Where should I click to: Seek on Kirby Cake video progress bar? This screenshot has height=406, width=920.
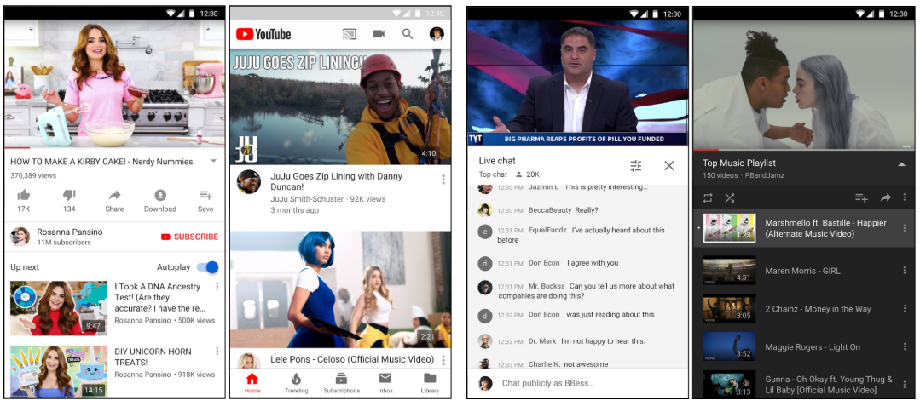[x=115, y=147]
